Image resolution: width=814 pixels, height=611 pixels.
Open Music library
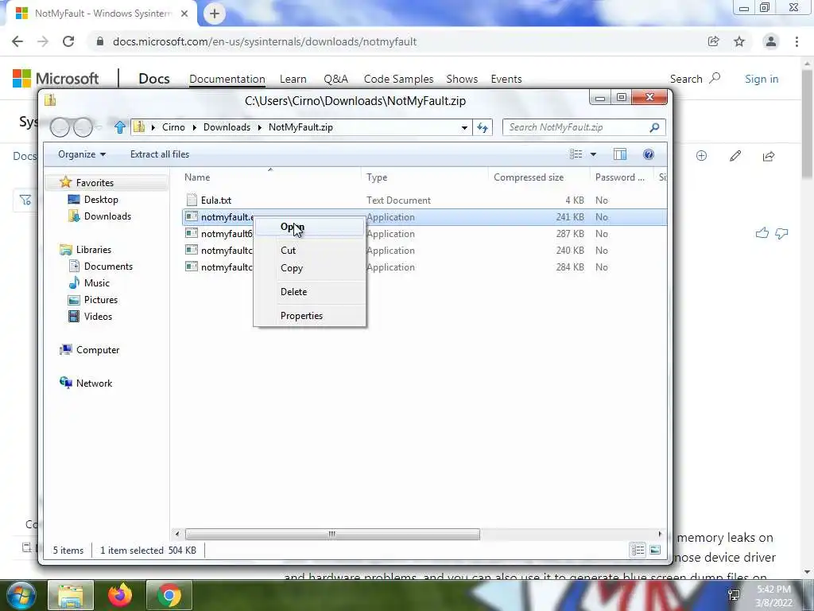(96, 282)
